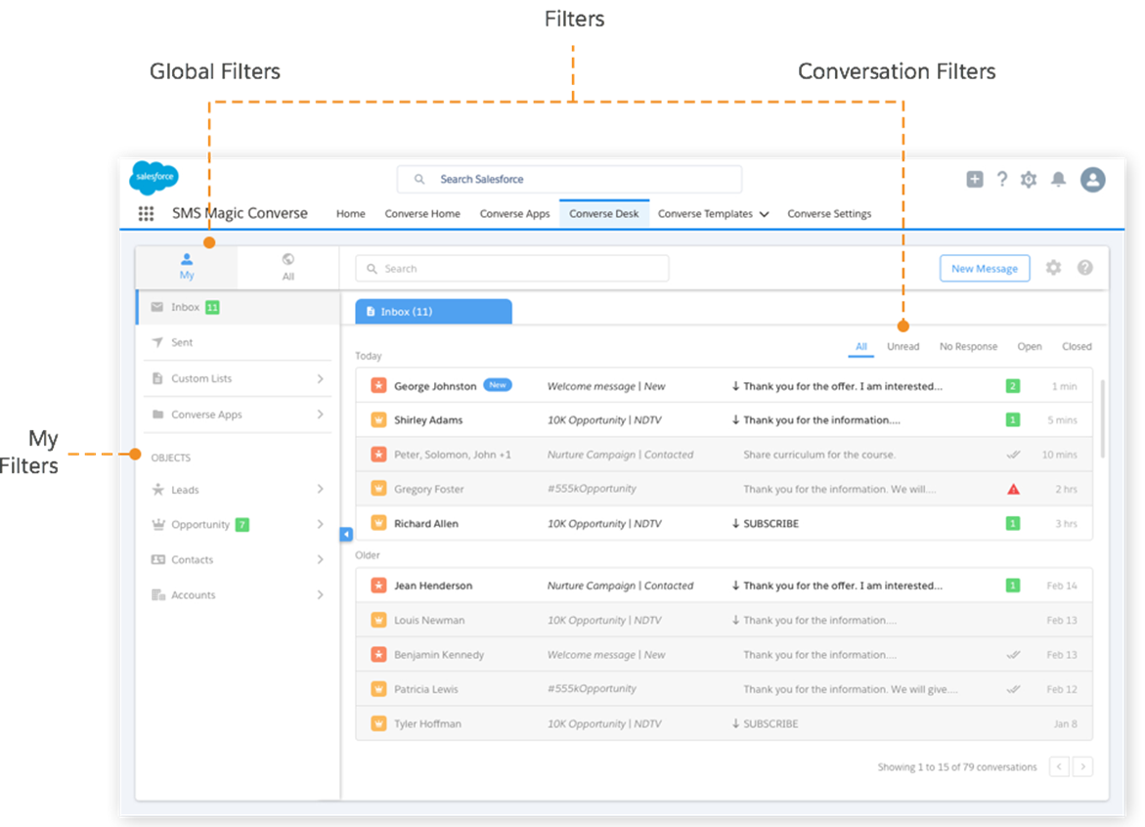Open Jean Henderson conversation

[724, 586]
